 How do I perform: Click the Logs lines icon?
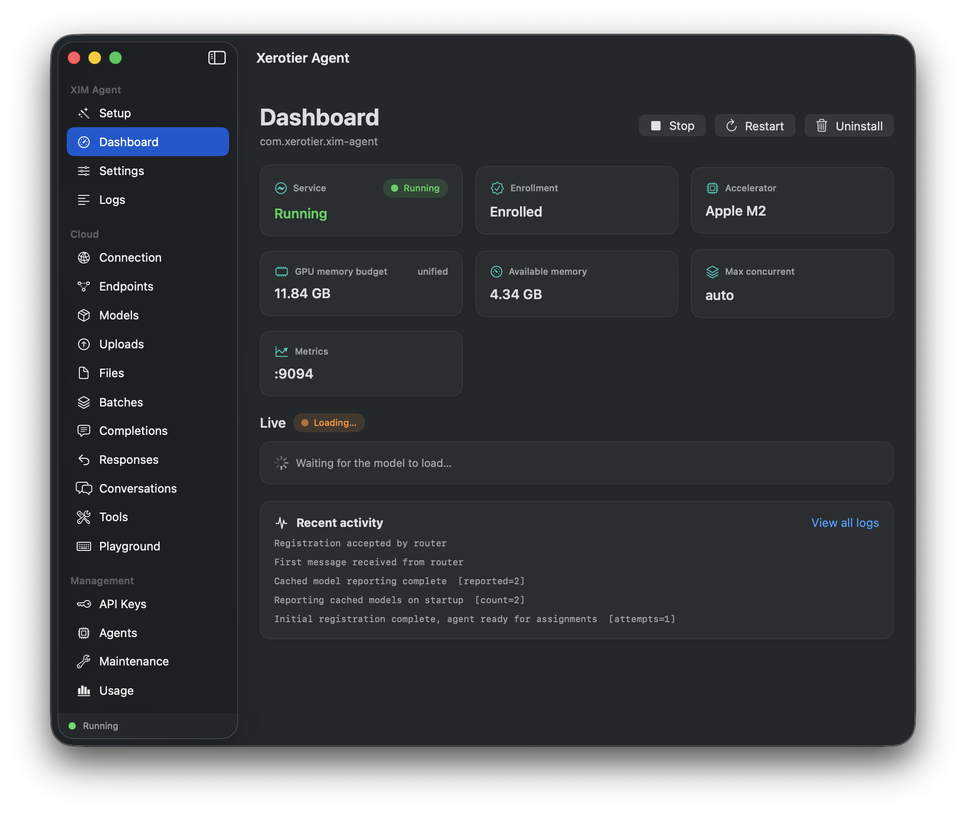(x=83, y=199)
